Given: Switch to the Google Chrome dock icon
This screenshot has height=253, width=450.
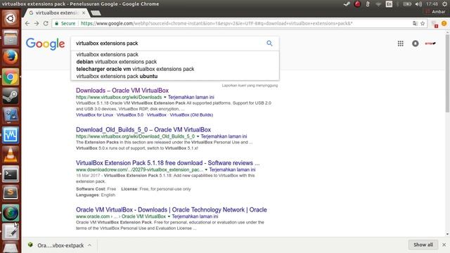Looking at the screenshot, I should (x=11, y=77).
